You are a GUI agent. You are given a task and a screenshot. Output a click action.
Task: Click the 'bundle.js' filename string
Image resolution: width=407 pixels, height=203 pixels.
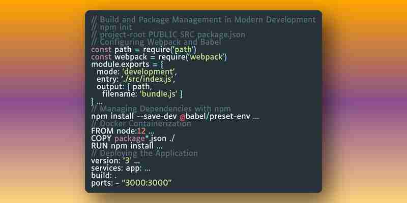pyautogui.click(x=158, y=94)
